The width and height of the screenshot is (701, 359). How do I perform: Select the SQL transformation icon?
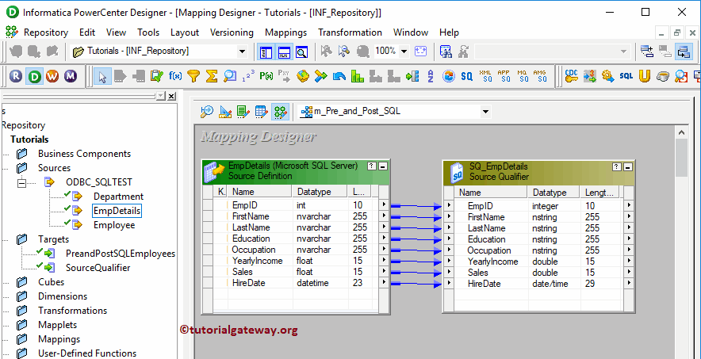(626, 76)
